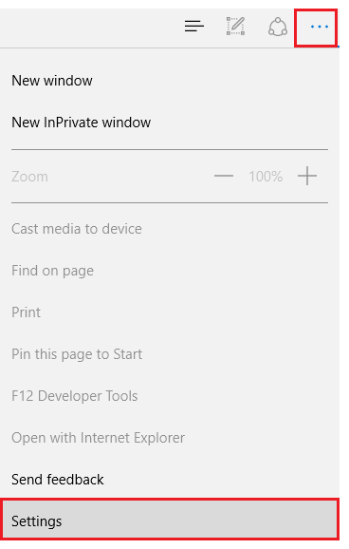Screen dimensions: 349x549
Task: Increase zoom with the plus button
Action: coord(307,176)
